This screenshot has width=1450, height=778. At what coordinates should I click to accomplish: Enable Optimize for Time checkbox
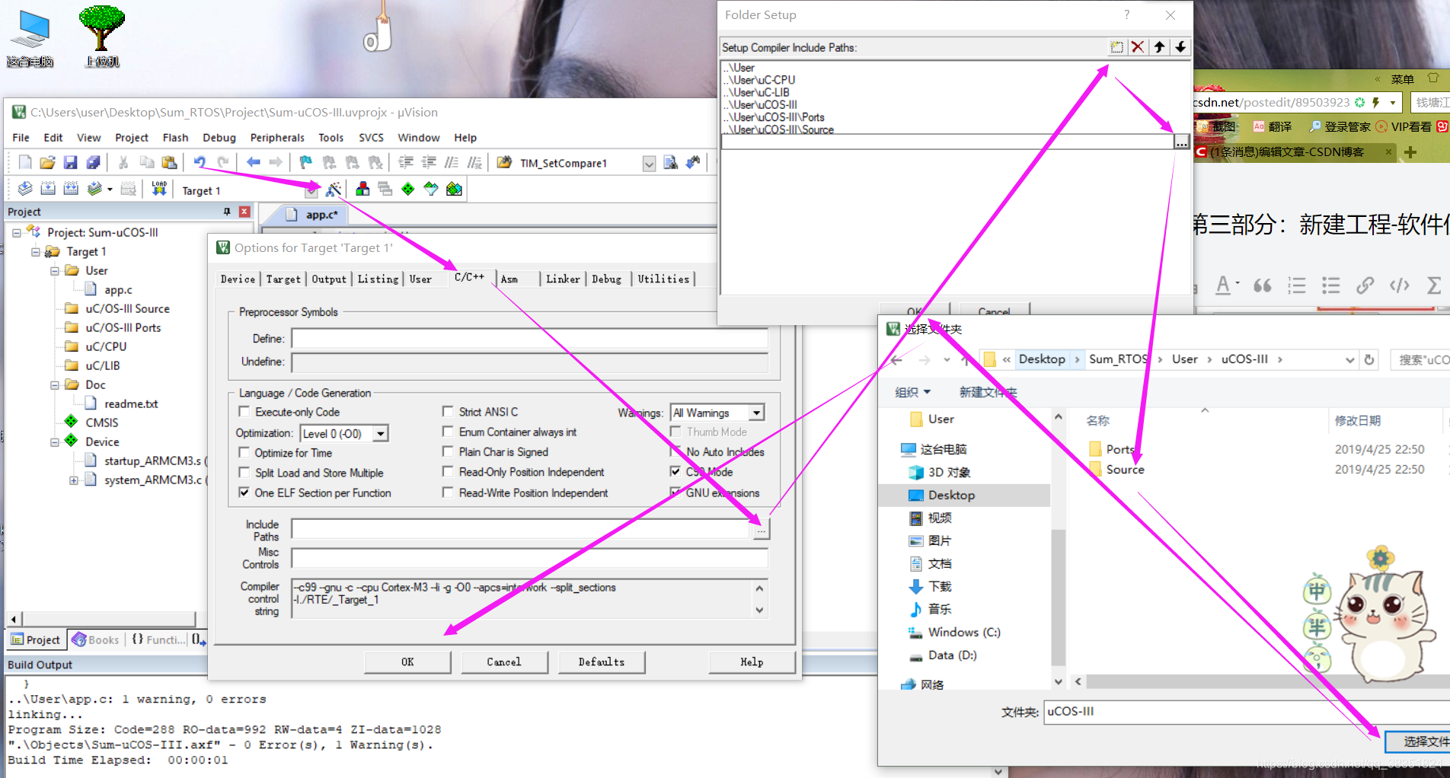[244, 452]
